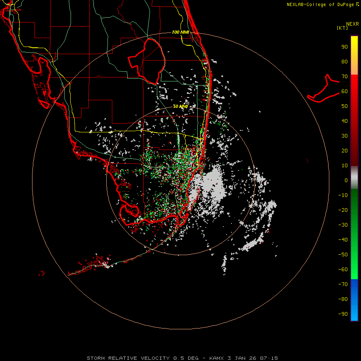Pick the negative 70 scale label

343,284
